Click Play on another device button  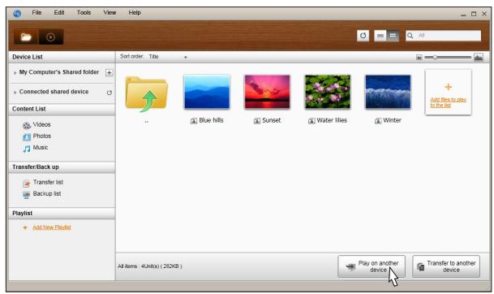pos(372,266)
